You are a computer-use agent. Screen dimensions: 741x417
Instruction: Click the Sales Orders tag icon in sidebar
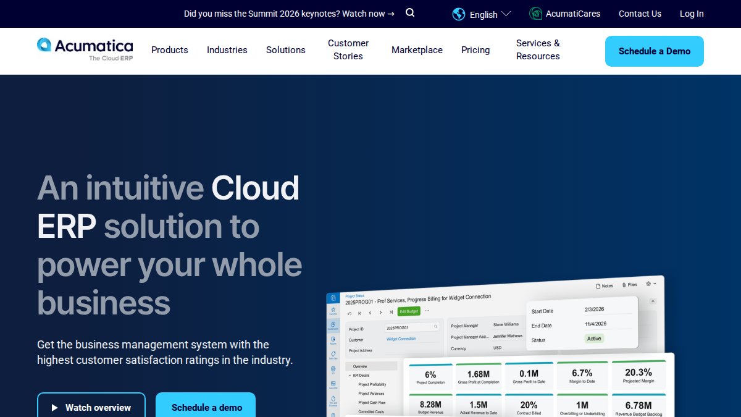(x=333, y=355)
